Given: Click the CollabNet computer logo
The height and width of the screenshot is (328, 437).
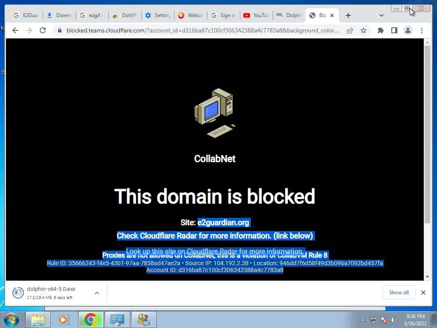Looking at the screenshot, I should point(215,113).
